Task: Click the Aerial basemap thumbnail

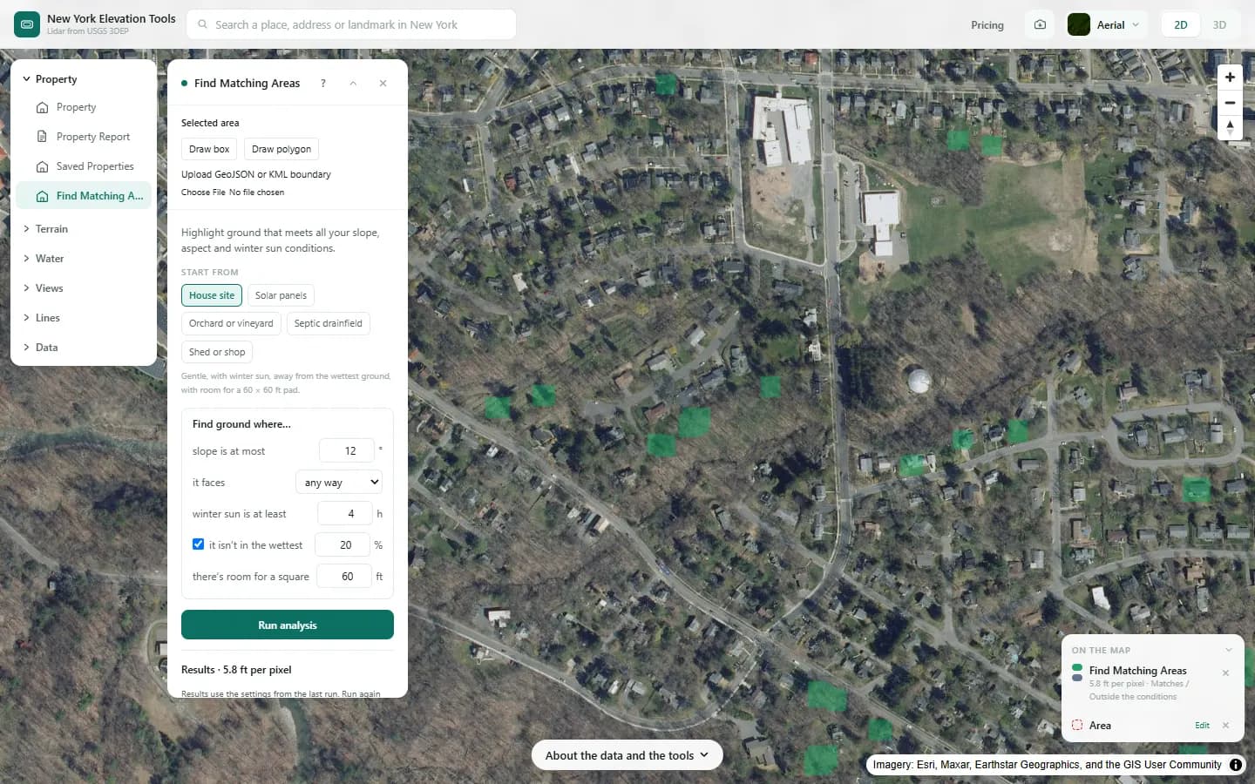Action: point(1079,25)
